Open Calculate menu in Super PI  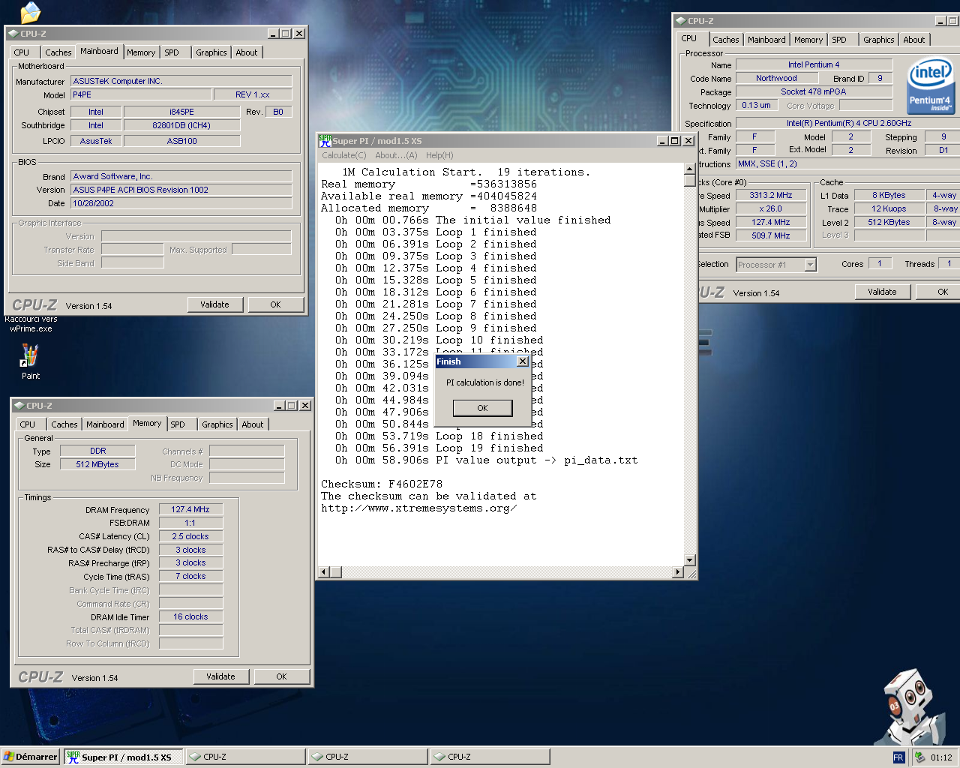click(343, 155)
